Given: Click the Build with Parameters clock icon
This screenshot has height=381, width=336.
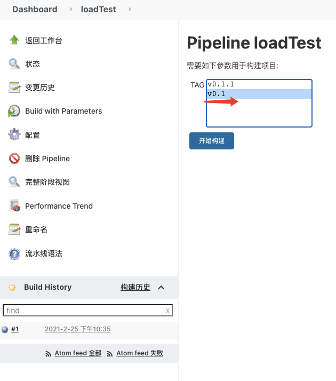Looking at the screenshot, I should pos(14,111).
